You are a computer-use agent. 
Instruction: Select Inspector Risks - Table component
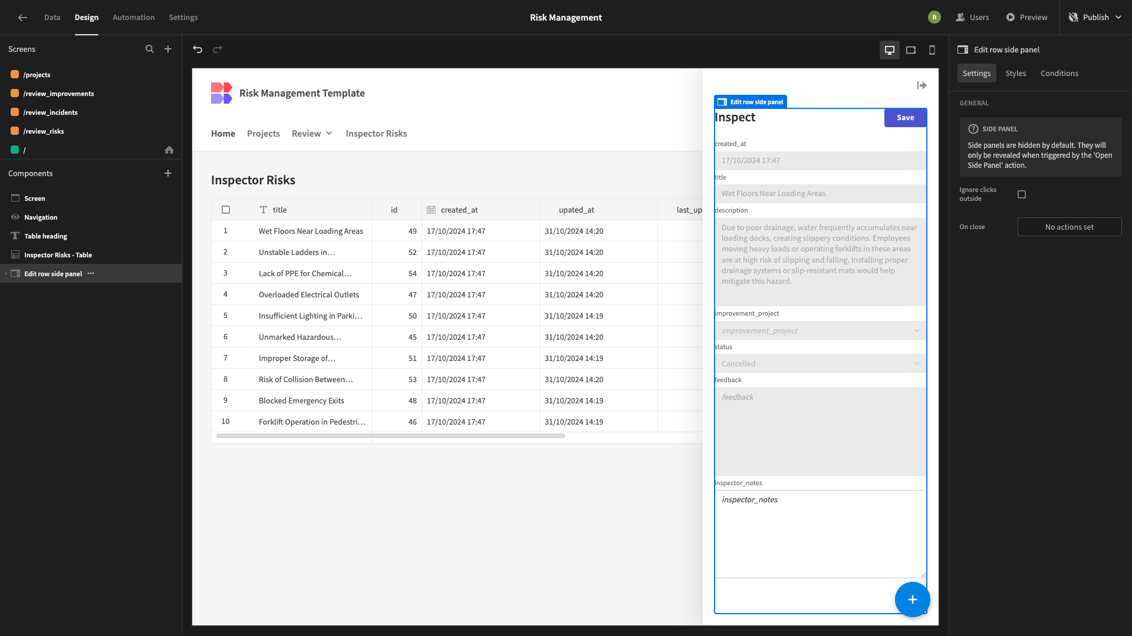click(x=91, y=255)
